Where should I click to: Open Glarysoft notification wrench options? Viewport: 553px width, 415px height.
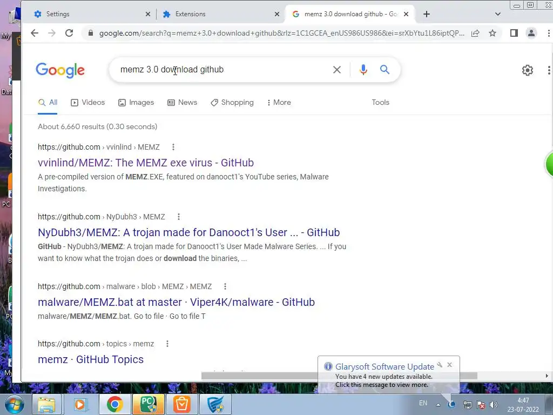point(440,365)
